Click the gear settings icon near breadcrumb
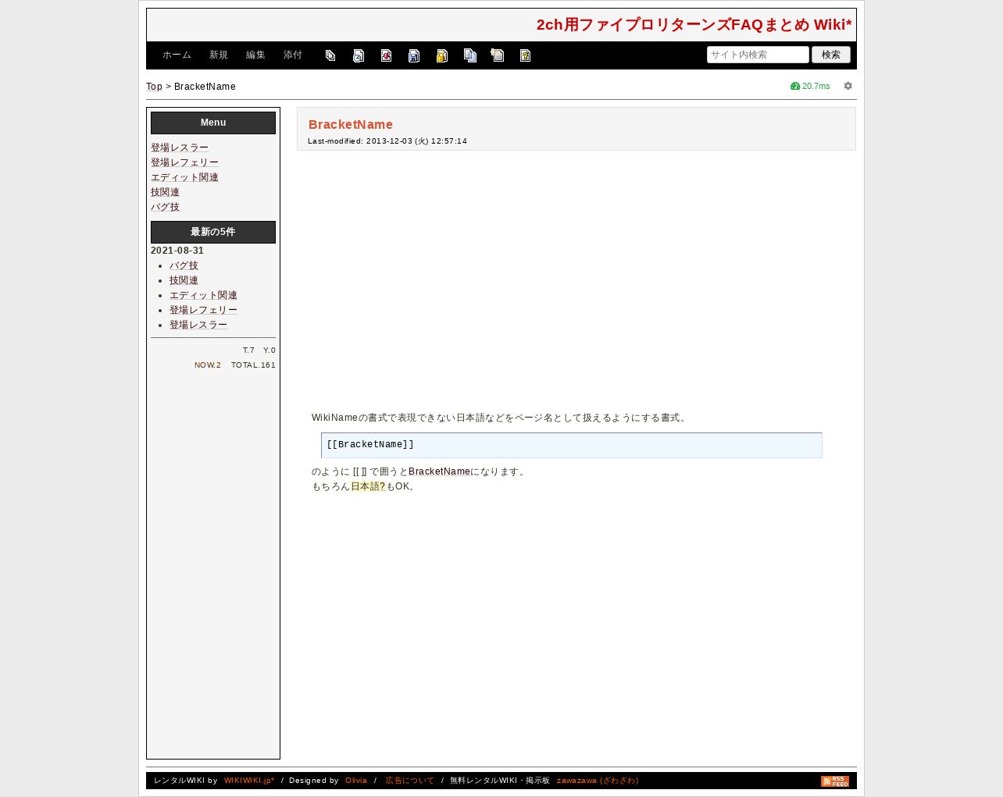Screen dimensions: 1003x797 848,86
